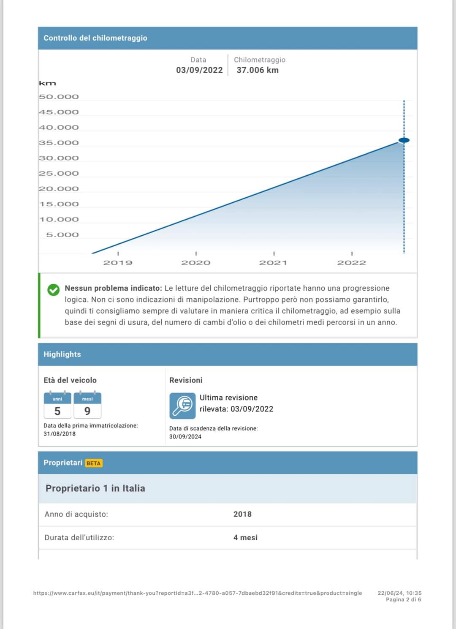Click the 03/09/2022 date above the chart
Screen dimensions: 456x629
point(199,70)
